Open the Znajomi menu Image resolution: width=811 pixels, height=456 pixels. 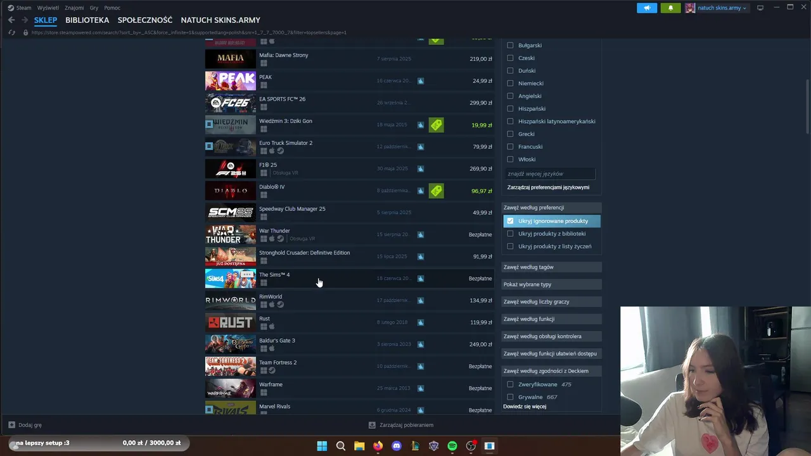pyautogui.click(x=74, y=8)
